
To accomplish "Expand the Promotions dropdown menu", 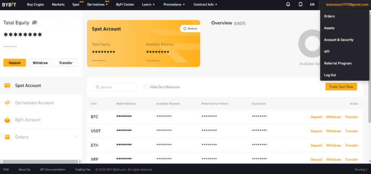I will (x=174, y=4).
